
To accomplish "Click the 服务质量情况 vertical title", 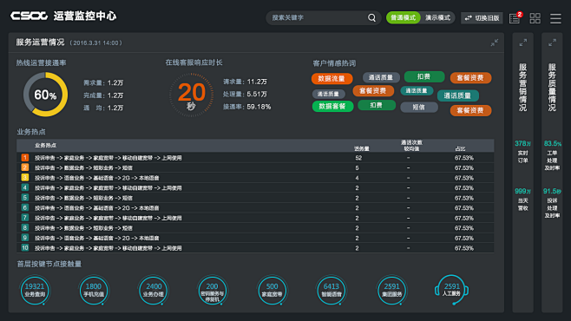I will click(552, 88).
